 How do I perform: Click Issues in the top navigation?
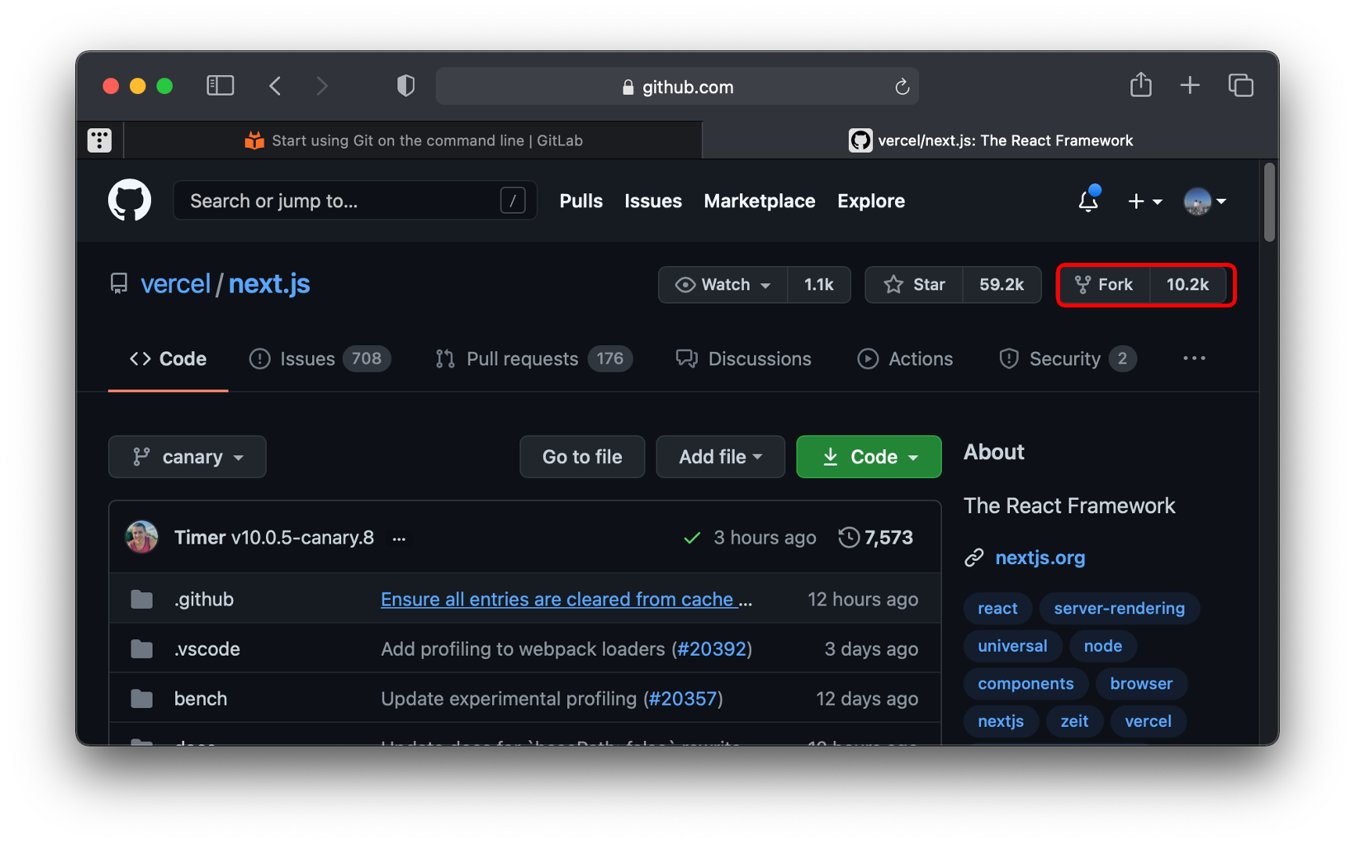point(653,201)
